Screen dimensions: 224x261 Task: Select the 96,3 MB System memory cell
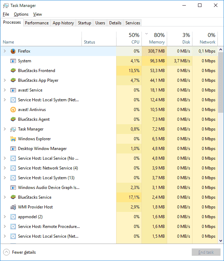[x=154, y=61]
